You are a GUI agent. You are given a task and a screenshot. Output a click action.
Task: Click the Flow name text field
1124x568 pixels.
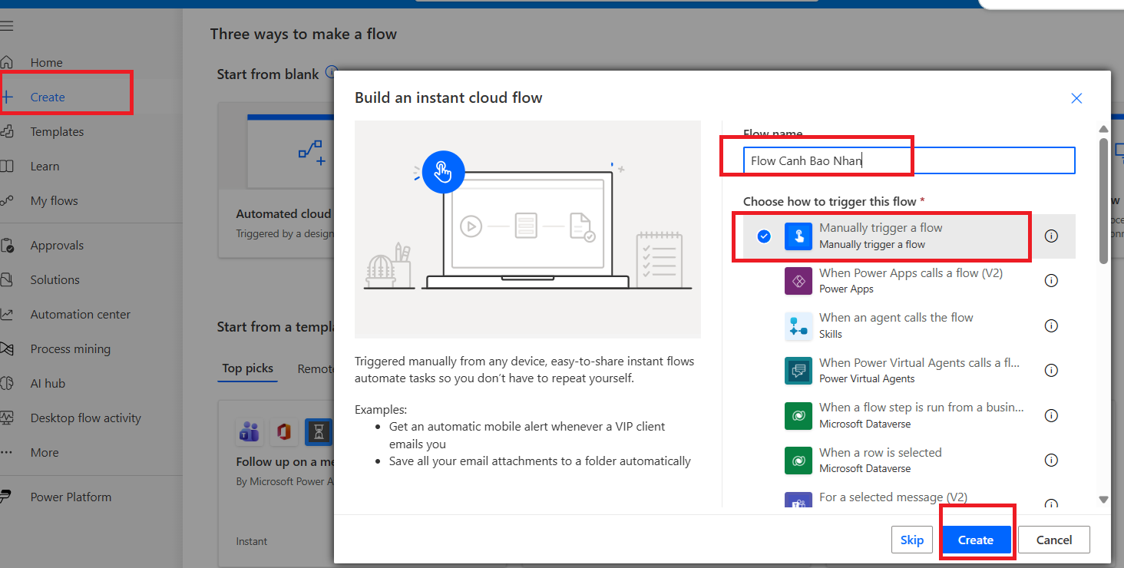coord(909,161)
